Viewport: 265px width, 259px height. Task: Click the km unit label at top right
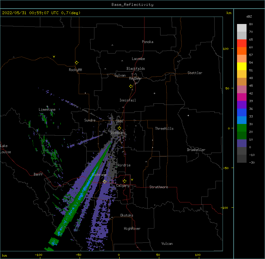point(229,13)
